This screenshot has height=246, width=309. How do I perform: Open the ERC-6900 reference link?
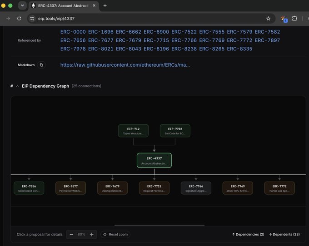(x=156, y=32)
